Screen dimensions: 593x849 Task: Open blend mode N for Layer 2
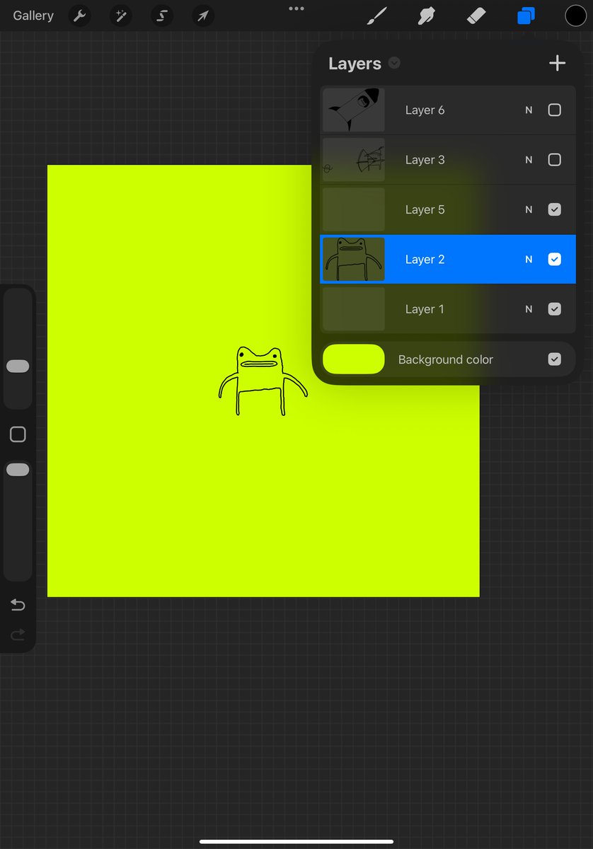click(529, 259)
